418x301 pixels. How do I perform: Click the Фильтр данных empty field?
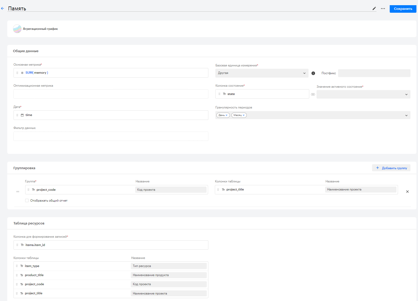[x=111, y=136]
